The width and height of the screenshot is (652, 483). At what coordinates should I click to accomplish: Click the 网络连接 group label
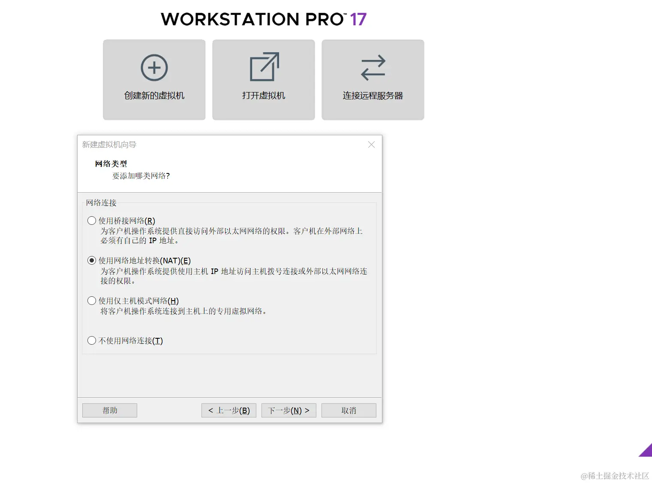[101, 203]
